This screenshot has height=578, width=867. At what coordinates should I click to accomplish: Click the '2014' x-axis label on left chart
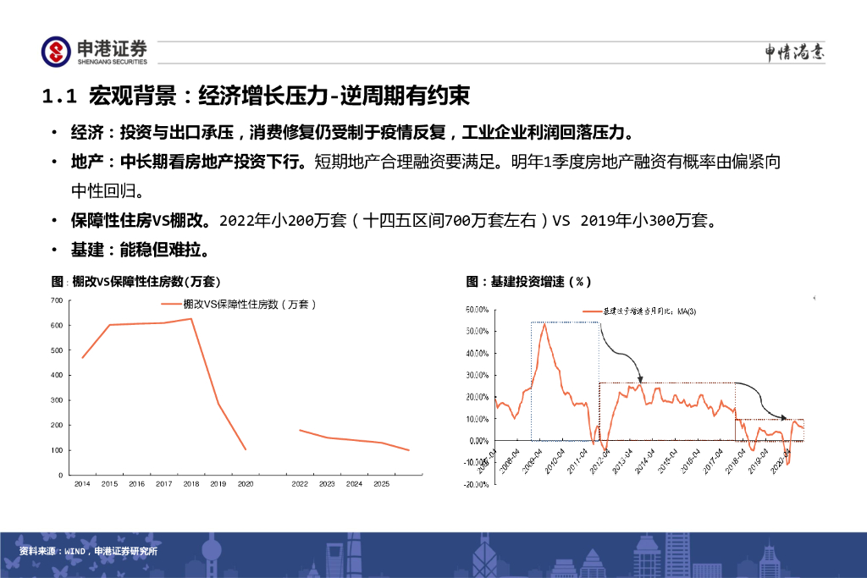coord(82,484)
